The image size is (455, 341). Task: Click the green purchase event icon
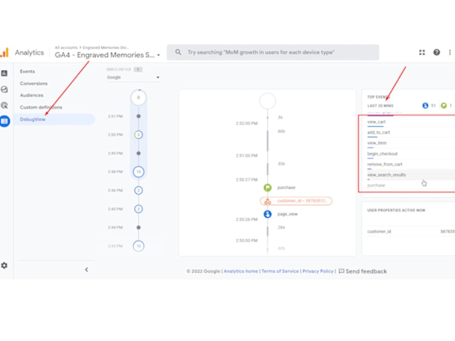click(x=268, y=187)
